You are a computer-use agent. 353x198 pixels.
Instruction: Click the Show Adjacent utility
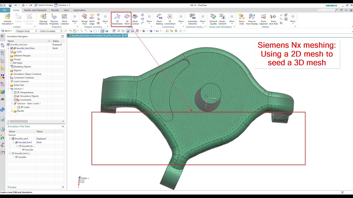(x=263, y=19)
